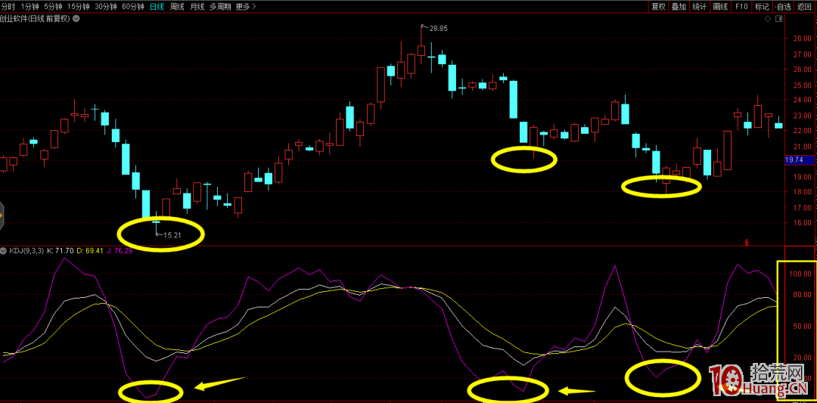Click the 标记 mark button
Screen dimensions: 817x403
762,6
